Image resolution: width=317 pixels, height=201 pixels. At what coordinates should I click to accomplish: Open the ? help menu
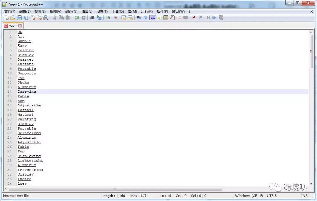pos(189,11)
